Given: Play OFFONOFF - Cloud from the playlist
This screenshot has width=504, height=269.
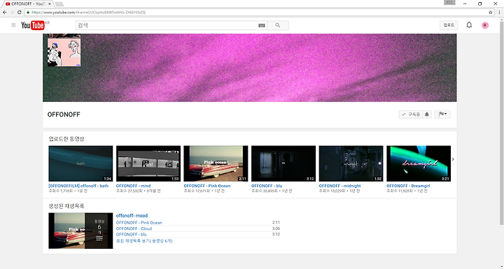Looking at the screenshot, I should 134,228.
